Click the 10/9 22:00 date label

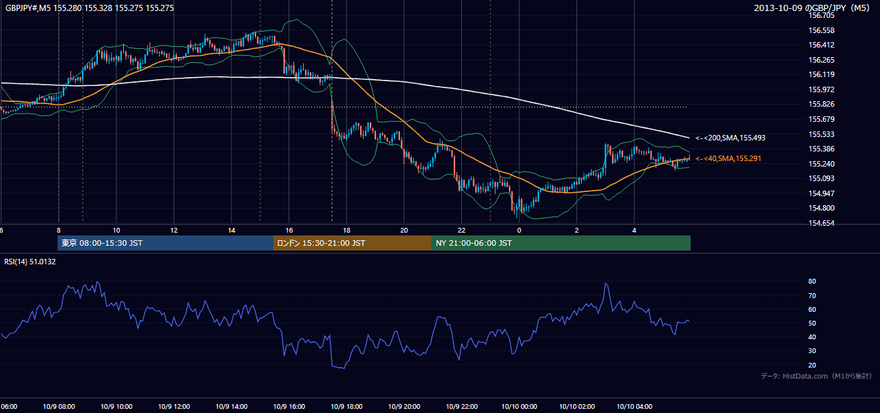pyautogui.click(x=462, y=407)
